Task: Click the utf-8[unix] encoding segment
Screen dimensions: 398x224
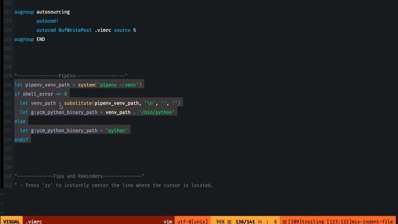Action: point(192,222)
